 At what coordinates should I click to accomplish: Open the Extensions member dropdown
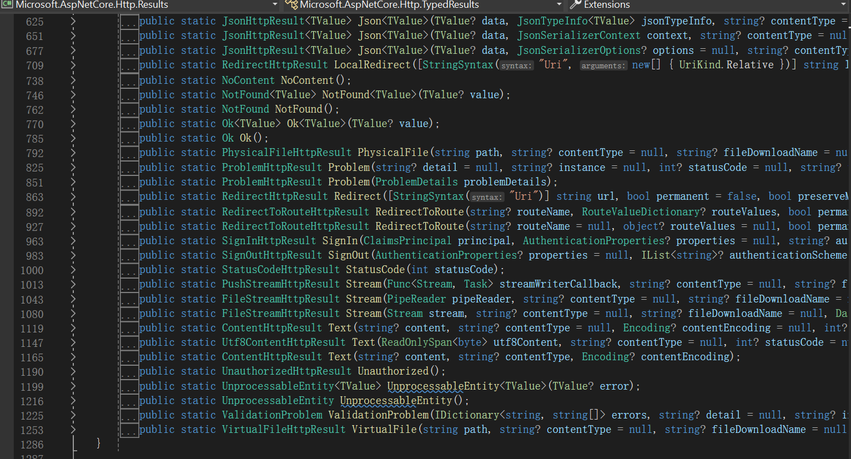708,5
